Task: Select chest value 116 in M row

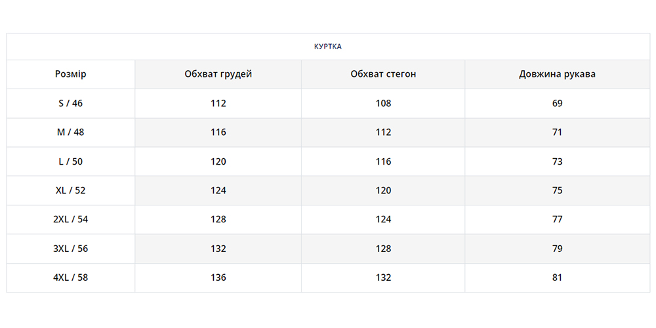Action: point(218,132)
